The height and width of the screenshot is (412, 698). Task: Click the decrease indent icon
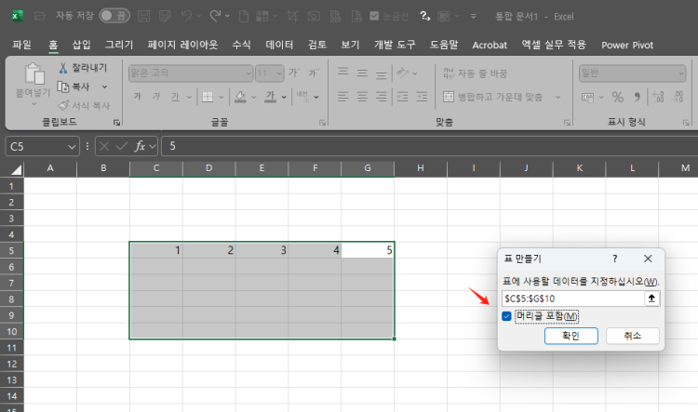click(x=402, y=97)
